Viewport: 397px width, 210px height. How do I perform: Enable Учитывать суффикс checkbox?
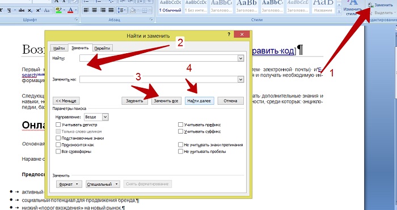pyautogui.click(x=180, y=131)
